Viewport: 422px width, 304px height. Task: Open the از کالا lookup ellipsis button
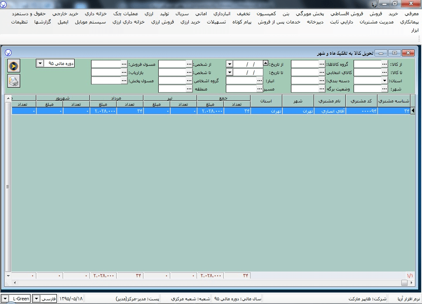coord(384,64)
